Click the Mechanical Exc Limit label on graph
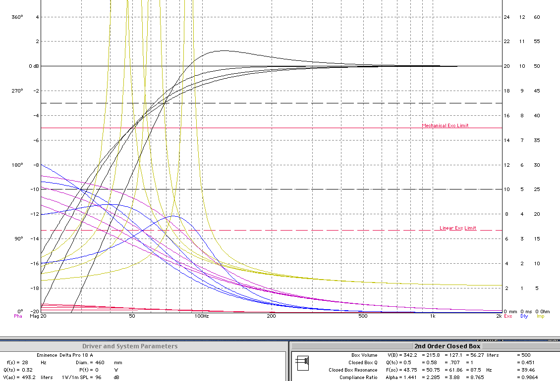 [x=446, y=126]
